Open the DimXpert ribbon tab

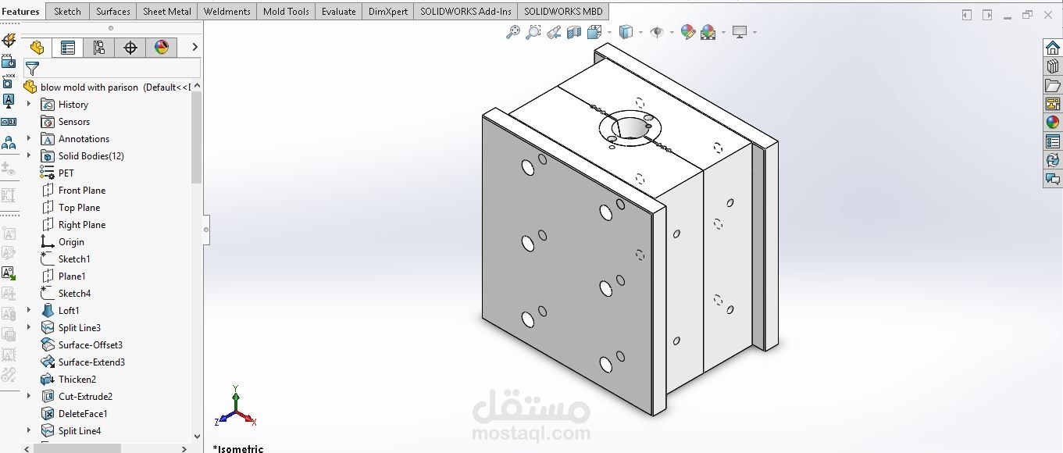pos(388,11)
